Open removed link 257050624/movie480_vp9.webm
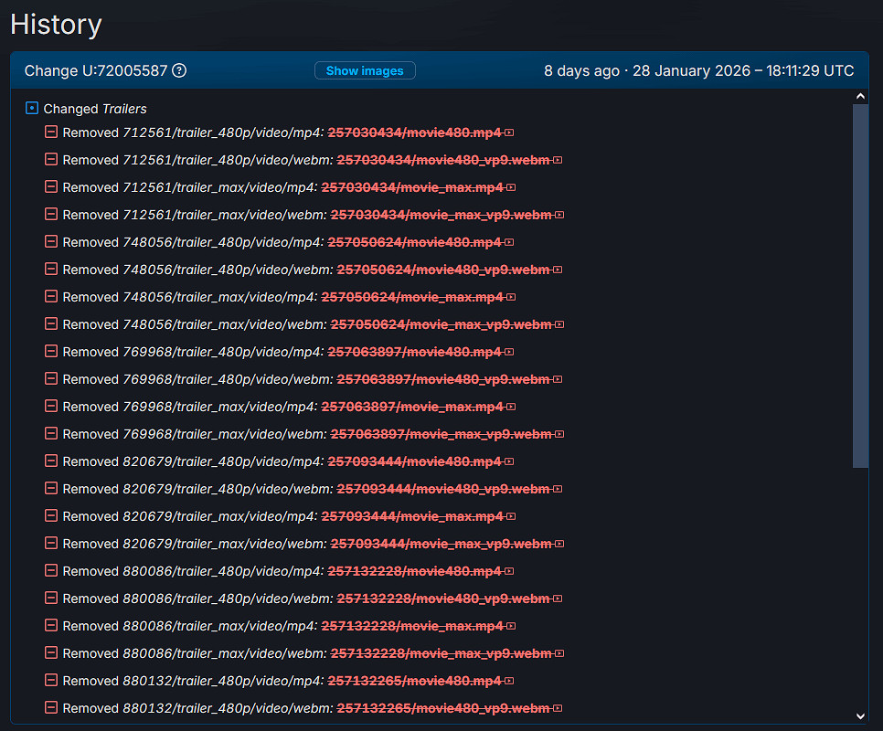Image resolution: width=883 pixels, height=731 pixels. pos(442,270)
